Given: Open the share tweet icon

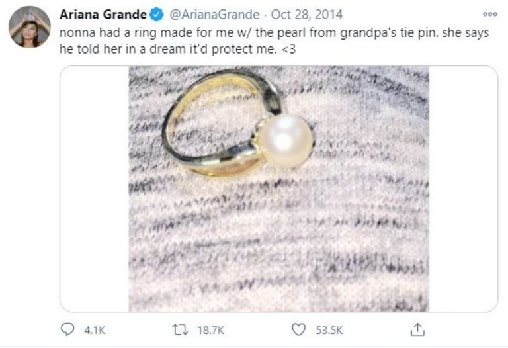Looking at the screenshot, I should pyautogui.click(x=417, y=329).
